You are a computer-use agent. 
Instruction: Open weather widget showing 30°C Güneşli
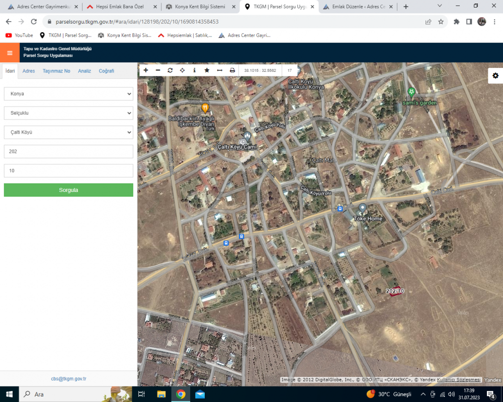pyautogui.click(x=389, y=394)
